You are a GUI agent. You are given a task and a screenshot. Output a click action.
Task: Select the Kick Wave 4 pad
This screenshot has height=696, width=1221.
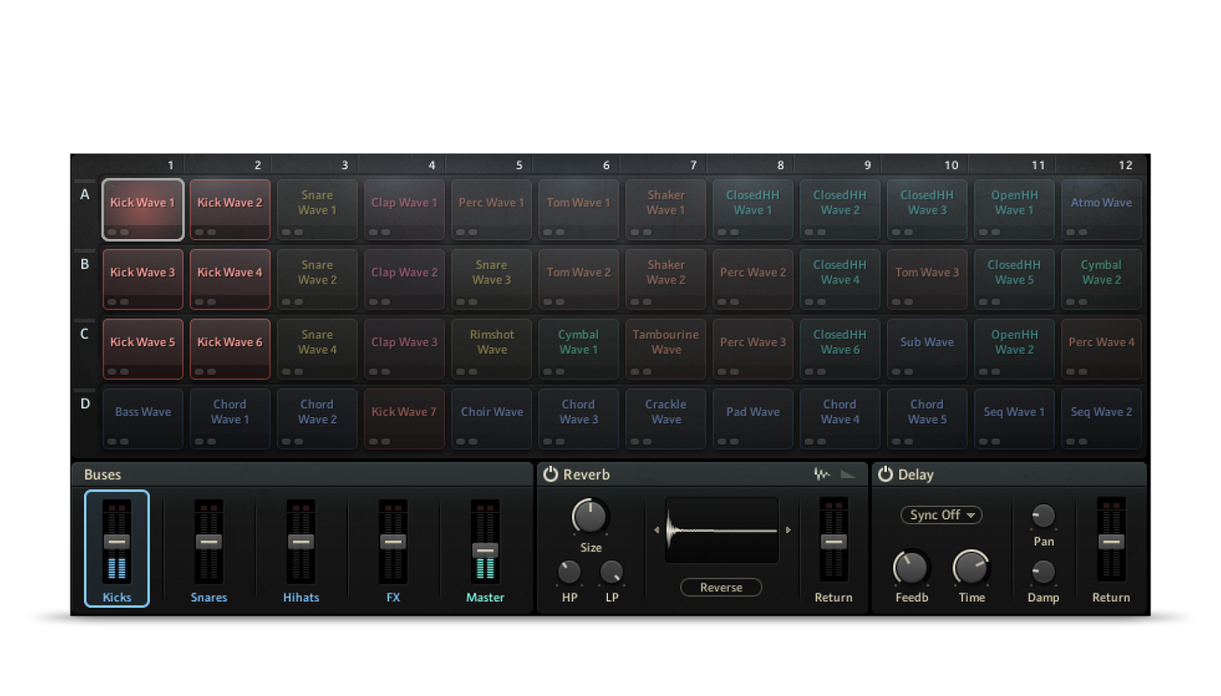pos(230,279)
